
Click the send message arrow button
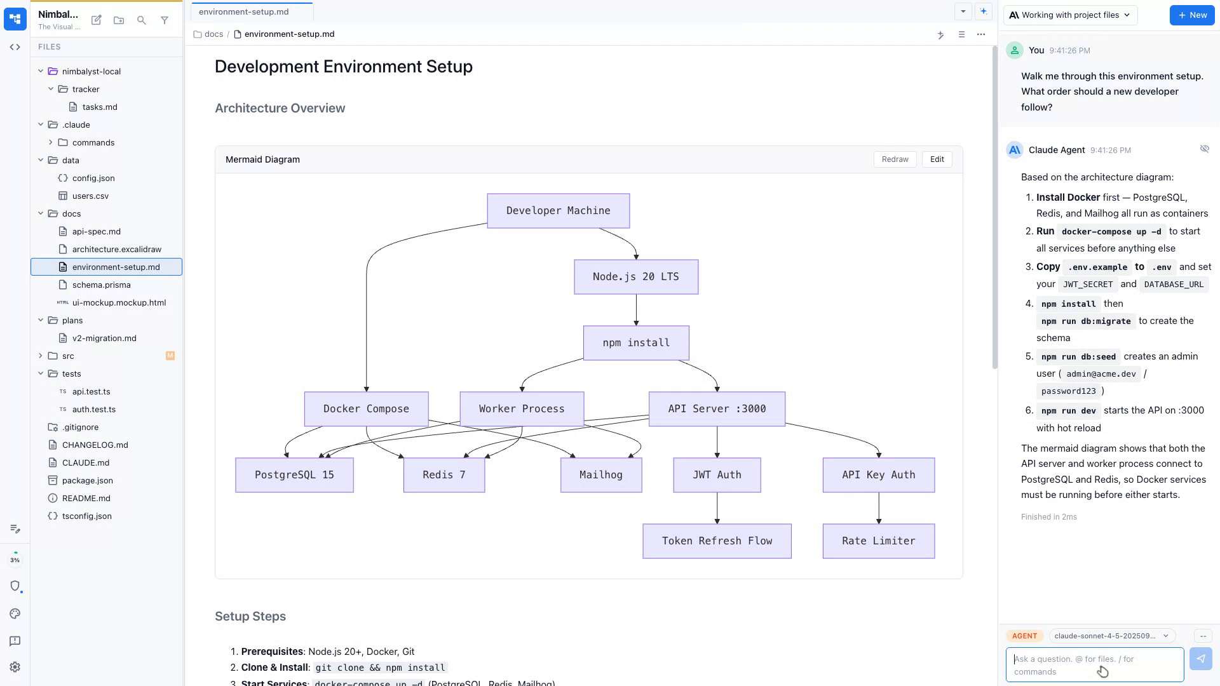point(1200,659)
